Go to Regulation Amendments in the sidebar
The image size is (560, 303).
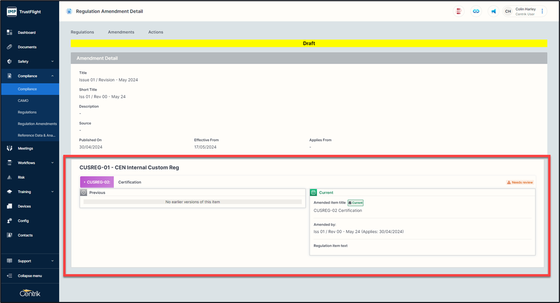pos(37,124)
